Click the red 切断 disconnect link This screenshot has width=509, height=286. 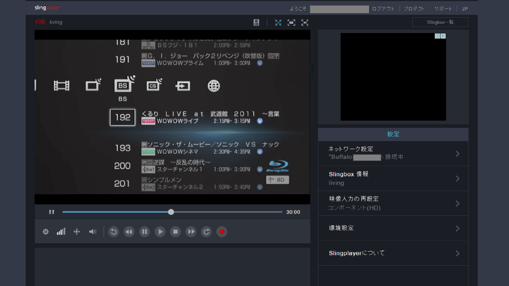(x=40, y=22)
